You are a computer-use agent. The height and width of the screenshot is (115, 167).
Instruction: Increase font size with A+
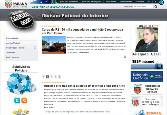[149, 2]
